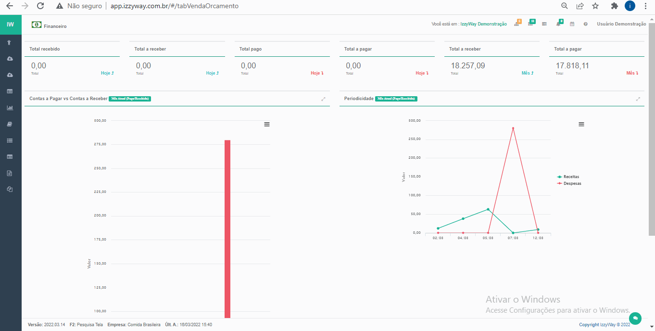Open the green chat bubble button

coord(635,318)
